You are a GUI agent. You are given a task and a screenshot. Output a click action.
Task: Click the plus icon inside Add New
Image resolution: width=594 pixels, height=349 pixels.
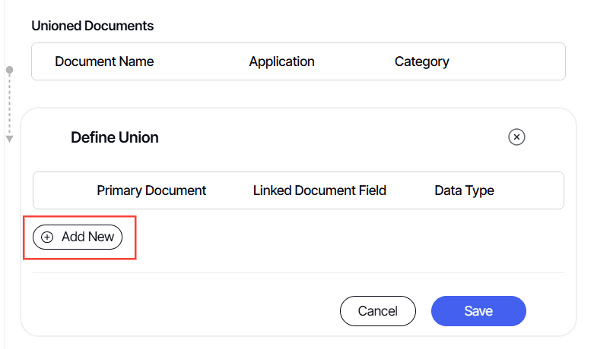click(47, 237)
